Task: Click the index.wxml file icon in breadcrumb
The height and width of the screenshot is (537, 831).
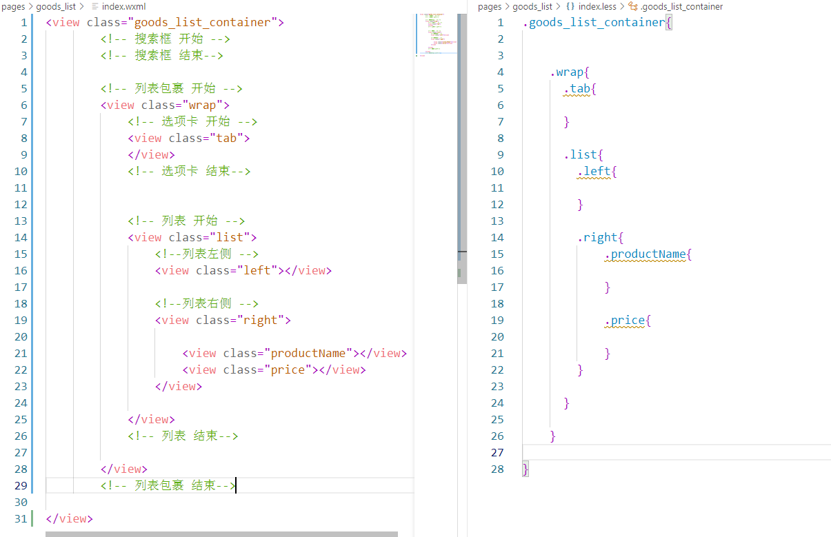Action: pyautogui.click(x=95, y=6)
